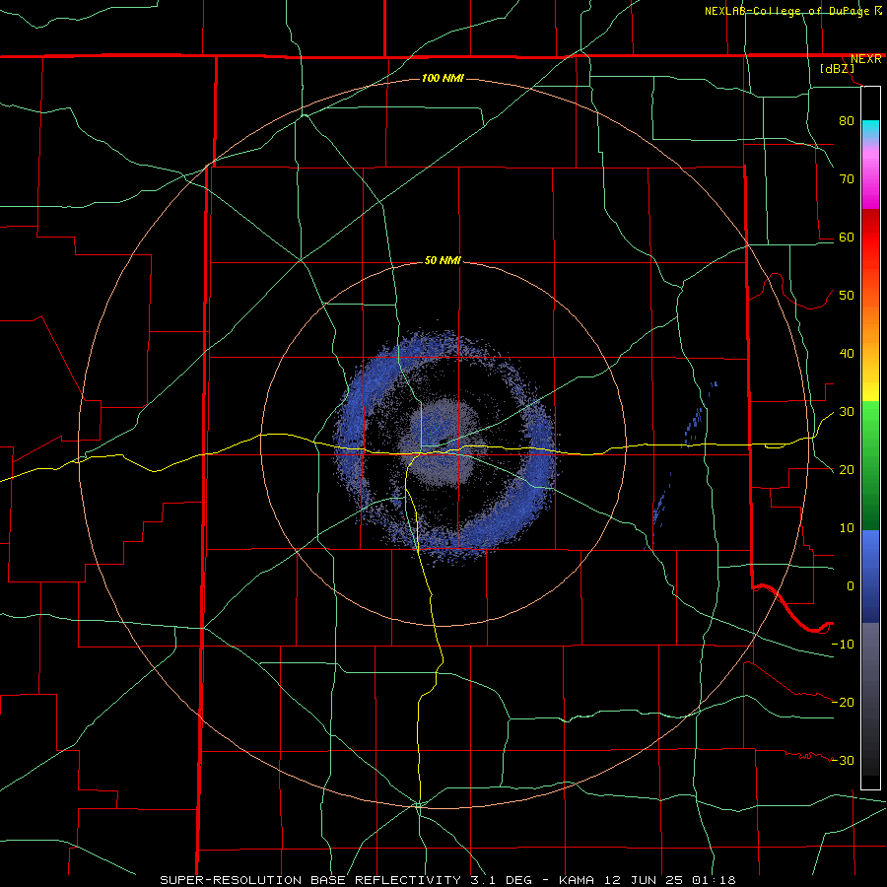Screen dimensions: 887x887
Task: Click the 100 NMI range ring label
Action: coord(443,78)
